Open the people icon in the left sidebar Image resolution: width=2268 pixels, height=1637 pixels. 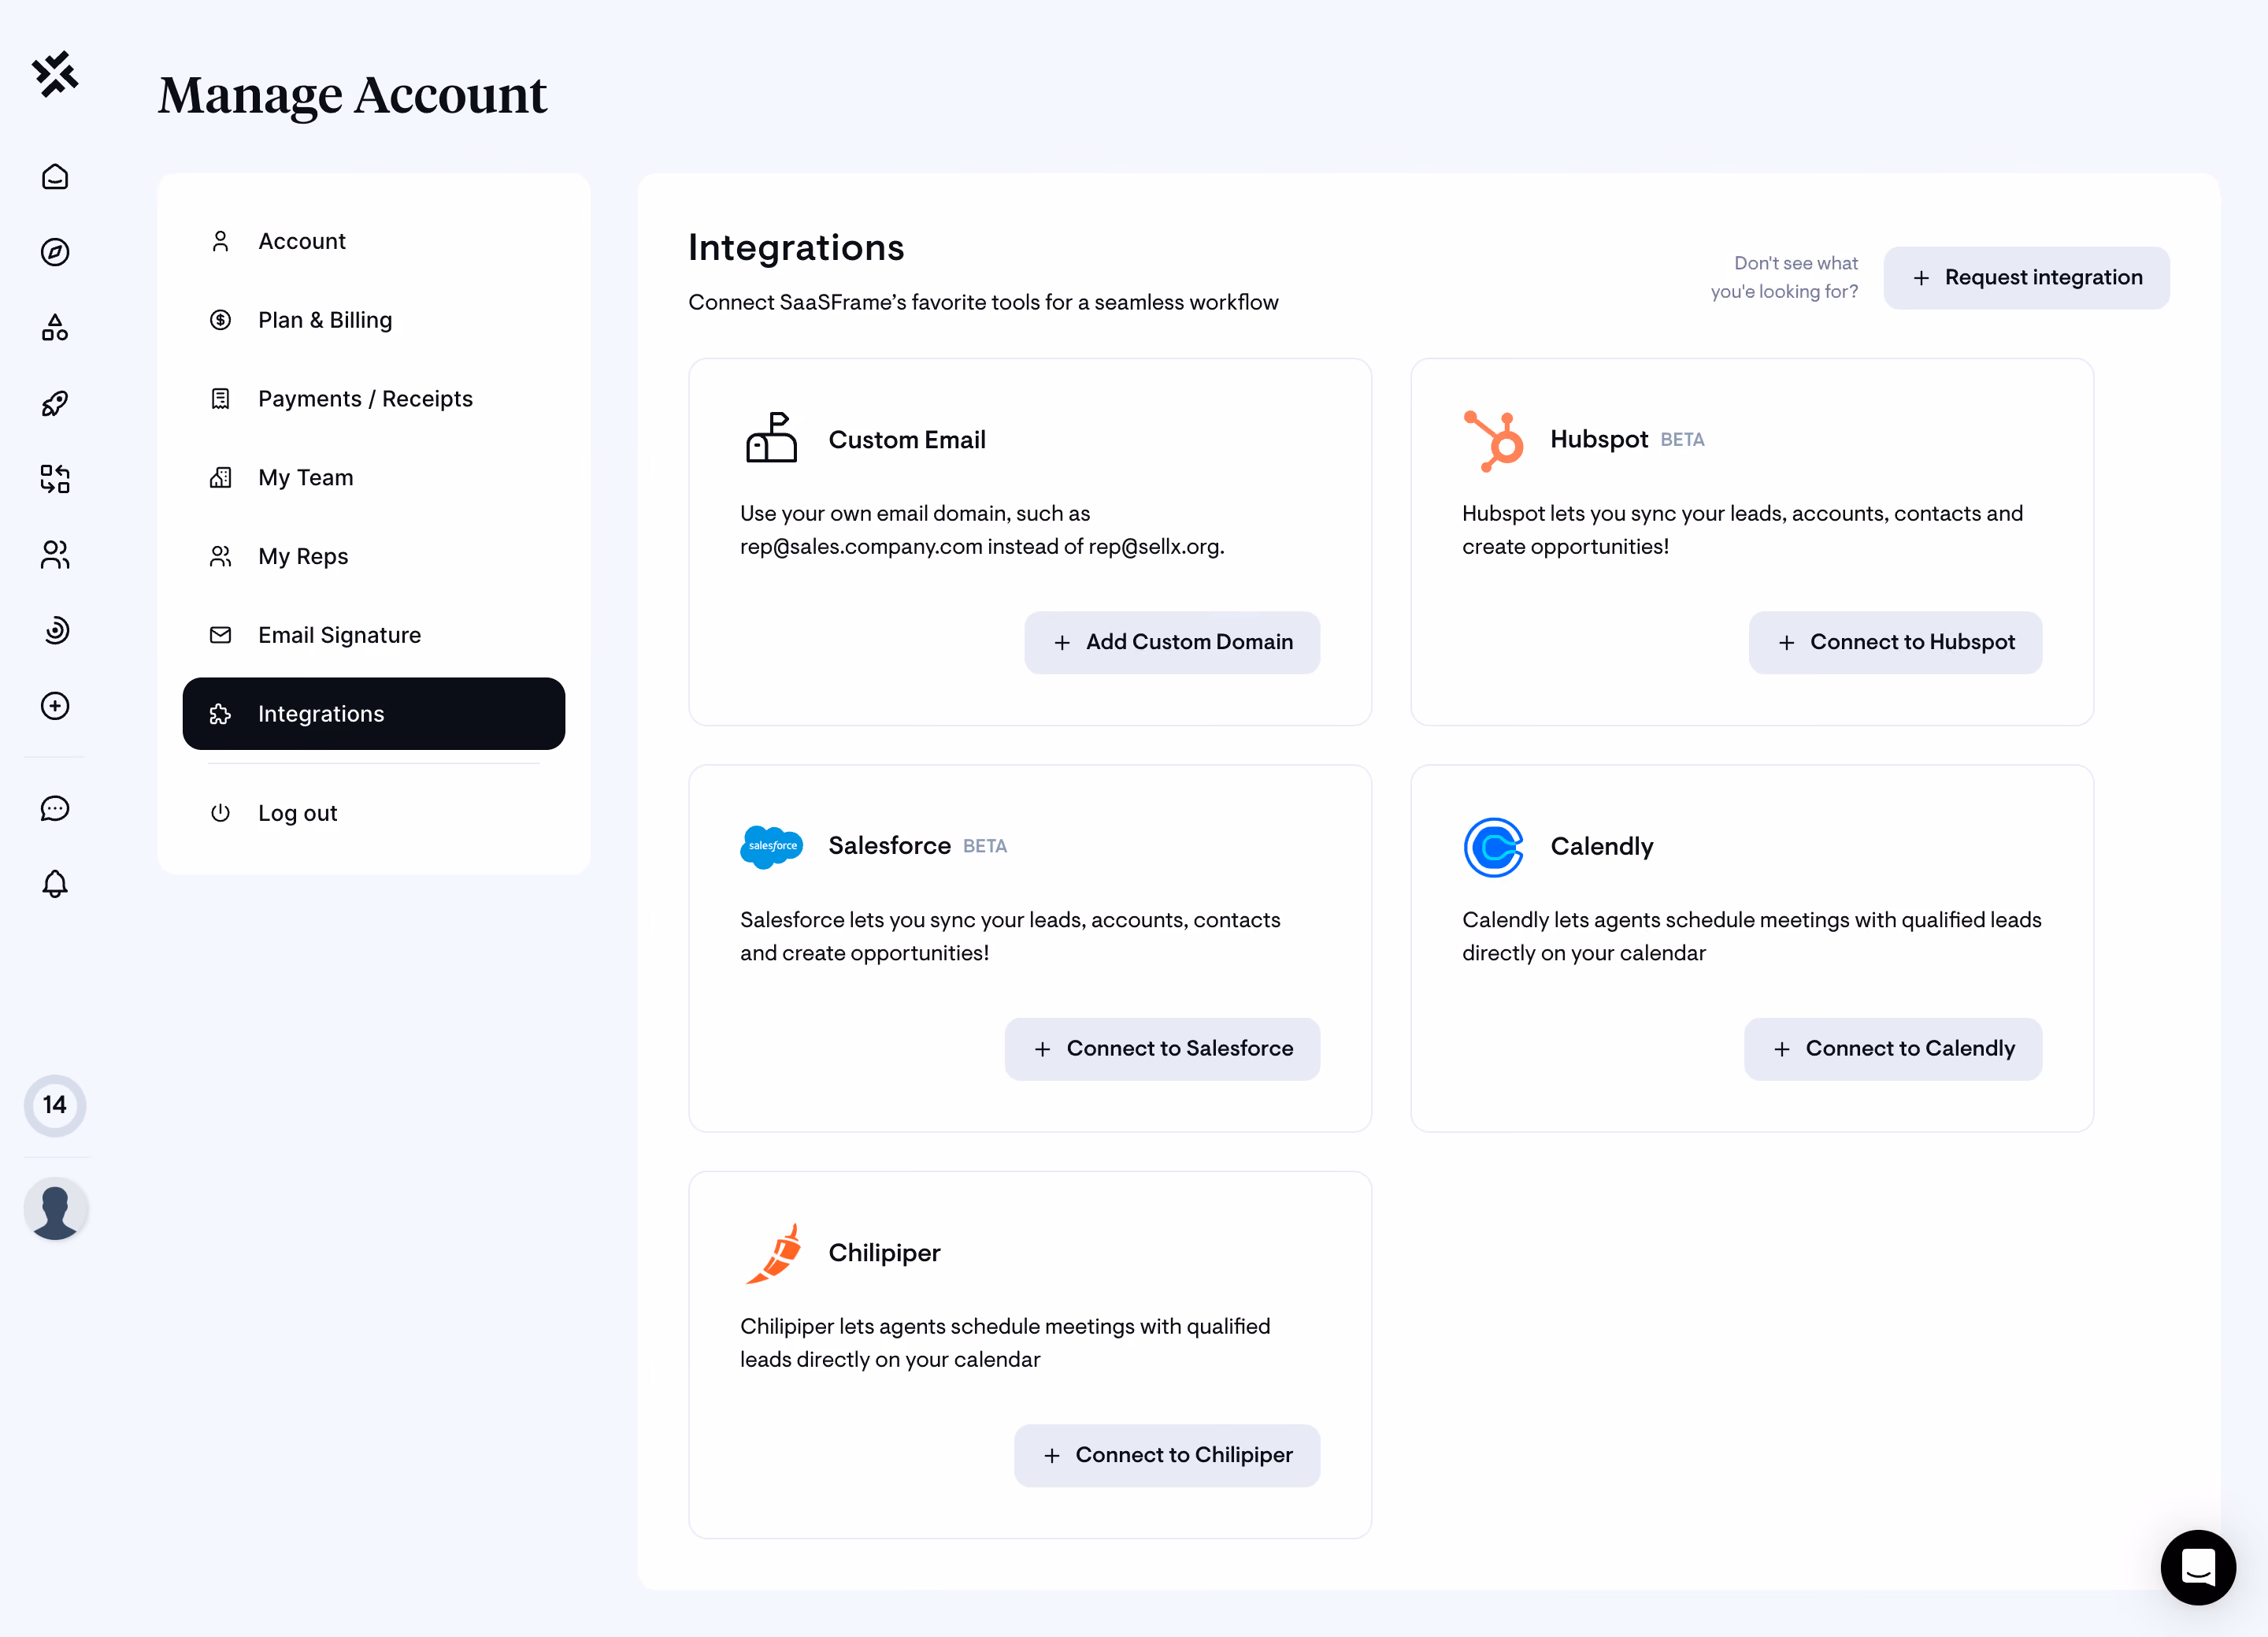55,555
